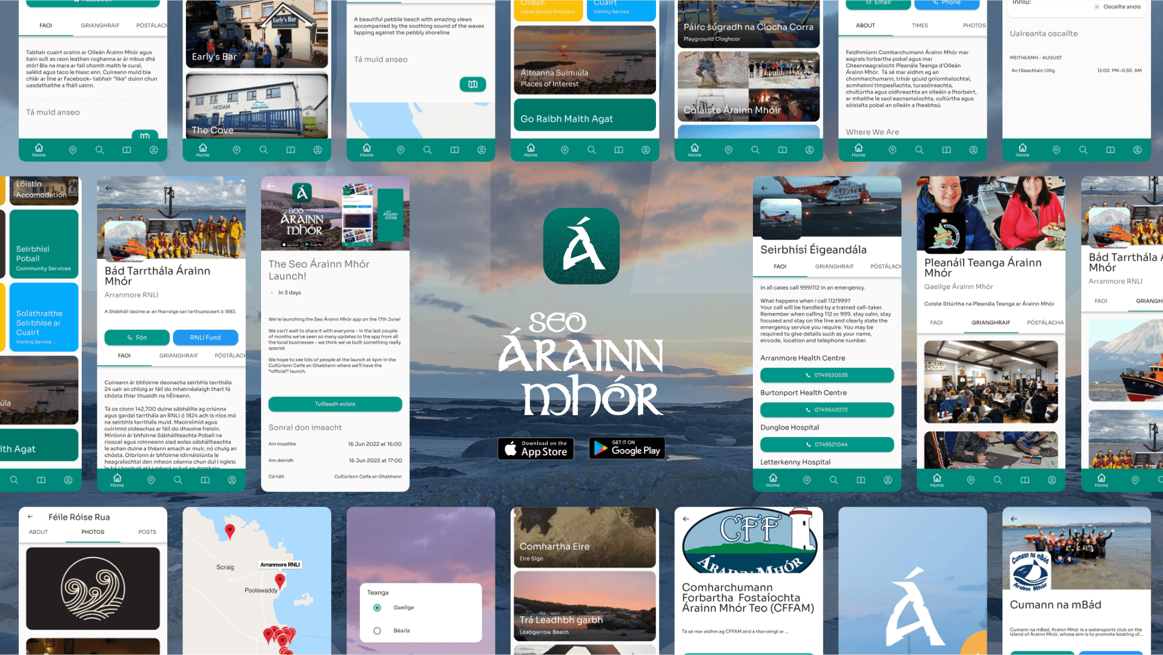Click Arranmore RNLI map pin
Image resolution: width=1163 pixels, height=655 pixels.
tap(280, 580)
